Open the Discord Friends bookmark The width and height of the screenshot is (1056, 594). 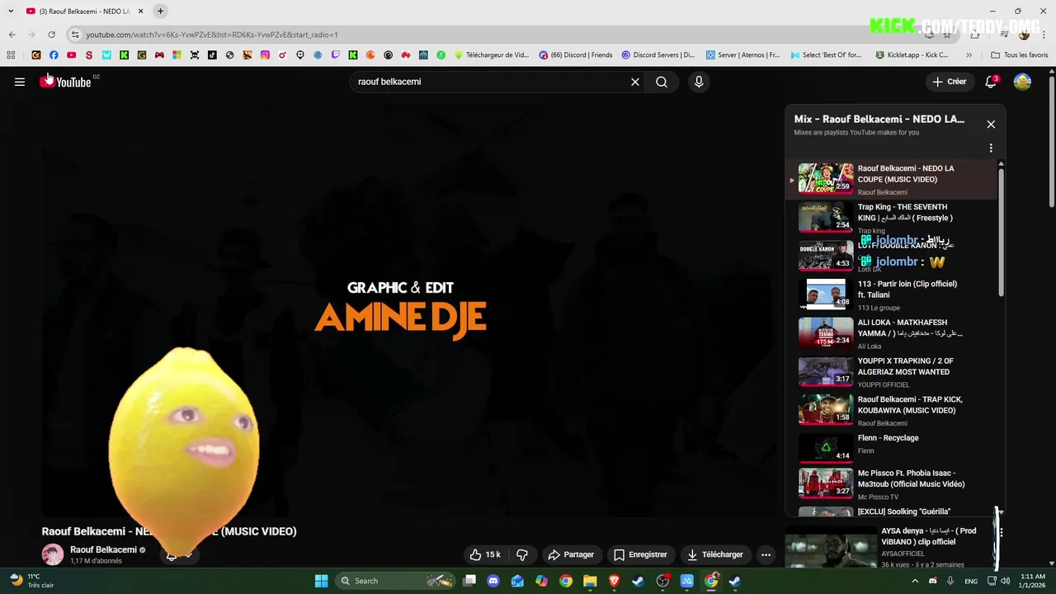click(576, 55)
